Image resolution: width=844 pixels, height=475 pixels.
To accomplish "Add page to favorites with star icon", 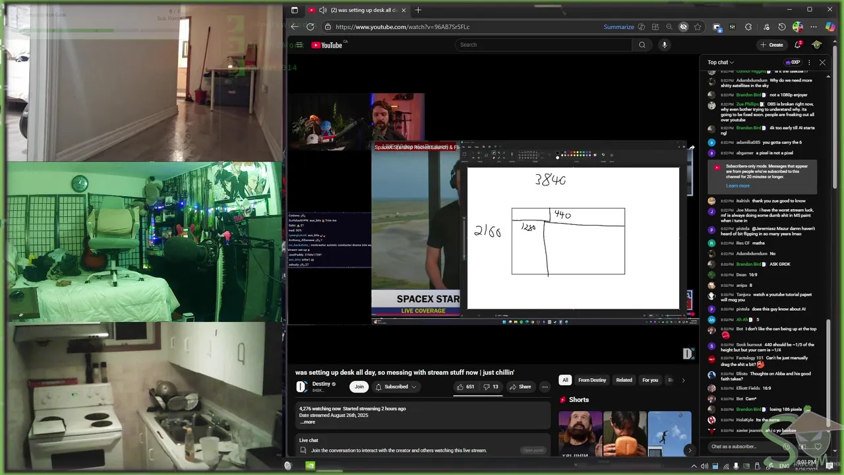I will (698, 27).
